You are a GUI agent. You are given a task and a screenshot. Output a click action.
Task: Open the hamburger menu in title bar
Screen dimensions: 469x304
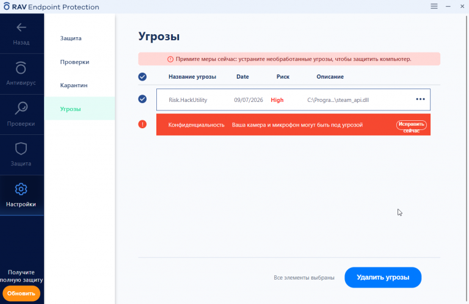coord(434,6)
